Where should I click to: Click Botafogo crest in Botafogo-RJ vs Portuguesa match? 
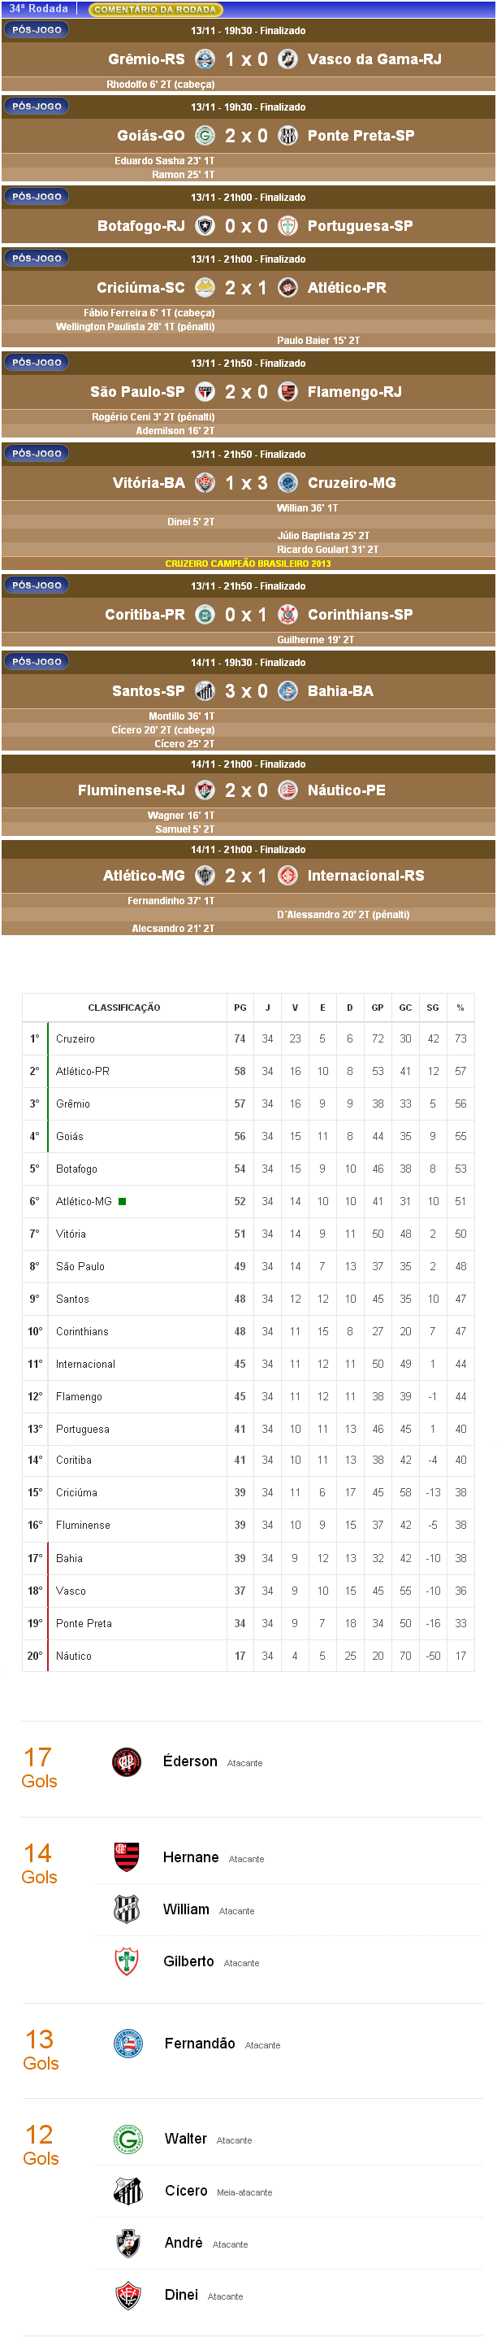[205, 225]
